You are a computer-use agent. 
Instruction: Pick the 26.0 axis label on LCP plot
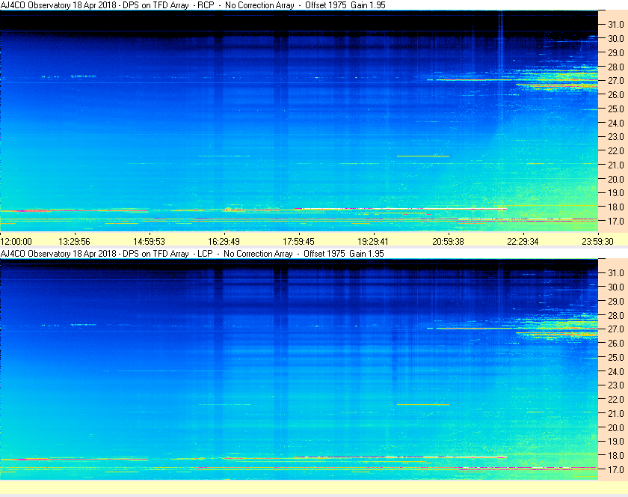click(x=616, y=344)
